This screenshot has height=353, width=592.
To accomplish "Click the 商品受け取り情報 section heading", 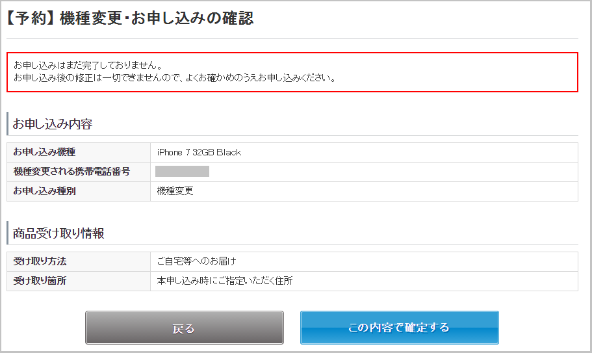I will pos(58,233).
